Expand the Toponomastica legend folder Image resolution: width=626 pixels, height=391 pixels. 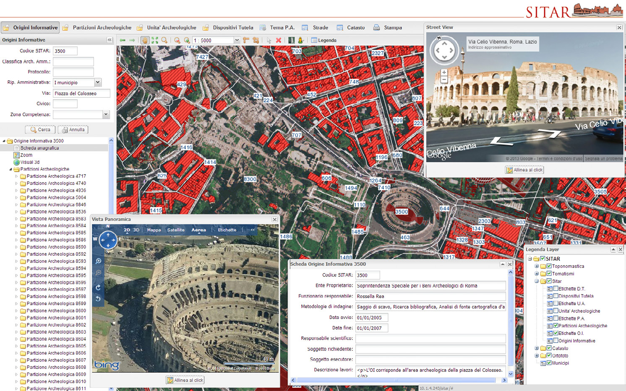click(x=537, y=266)
